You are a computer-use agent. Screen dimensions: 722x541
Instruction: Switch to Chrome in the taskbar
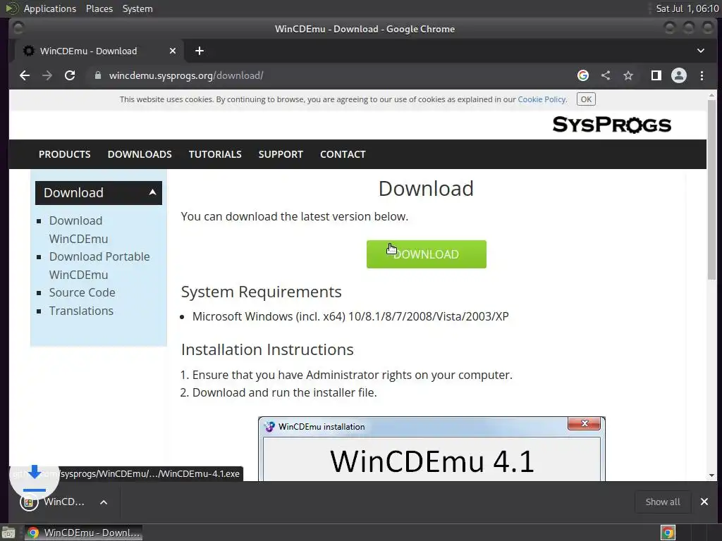[83, 533]
